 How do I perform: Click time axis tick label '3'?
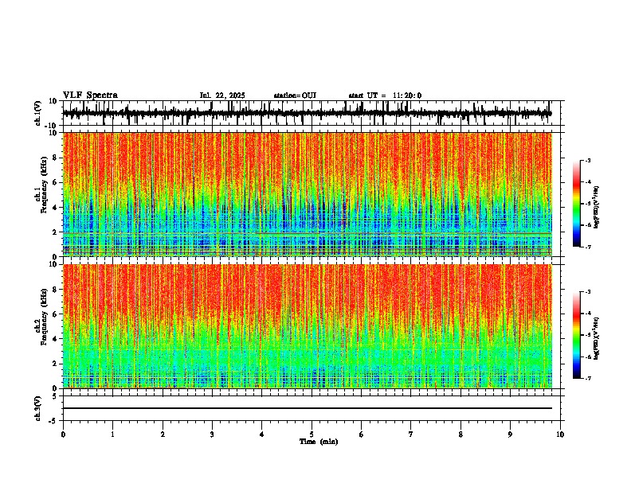(212, 434)
